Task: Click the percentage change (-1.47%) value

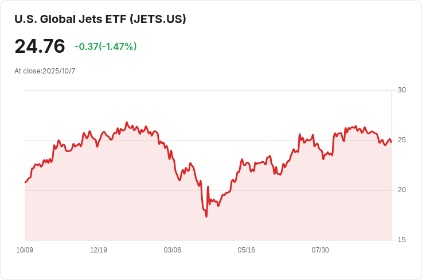Action: click(x=118, y=46)
